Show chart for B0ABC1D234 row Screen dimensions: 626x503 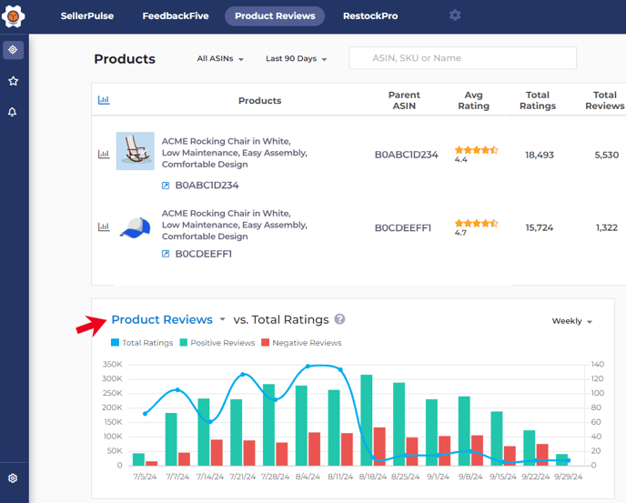pos(104,154)
